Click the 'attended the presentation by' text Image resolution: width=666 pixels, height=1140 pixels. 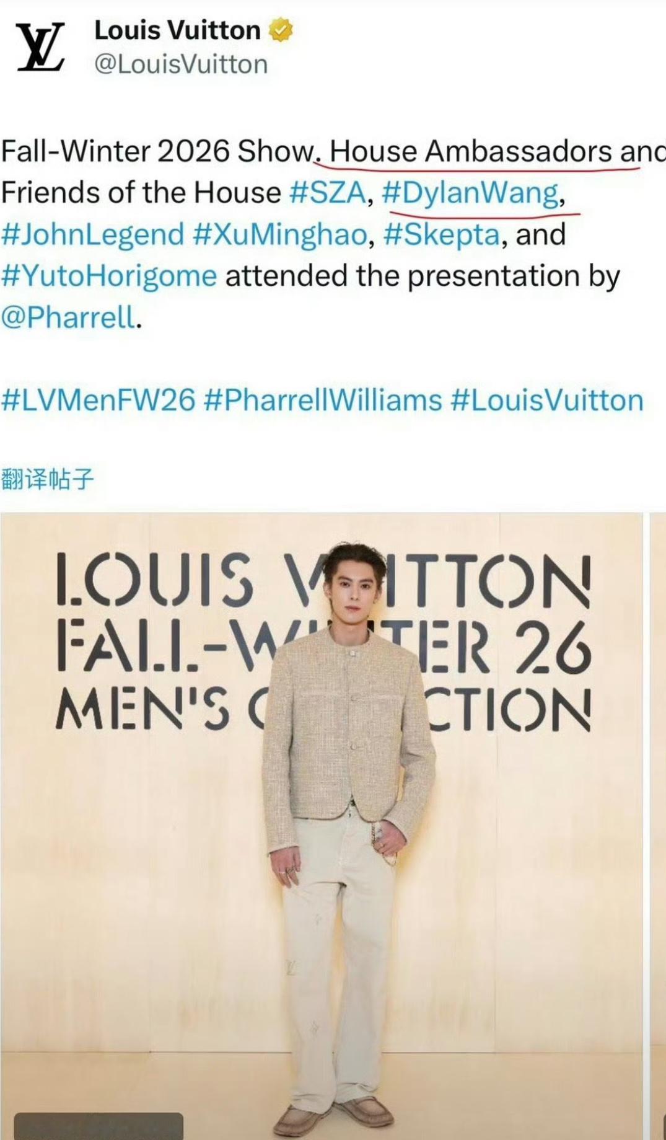423,276
